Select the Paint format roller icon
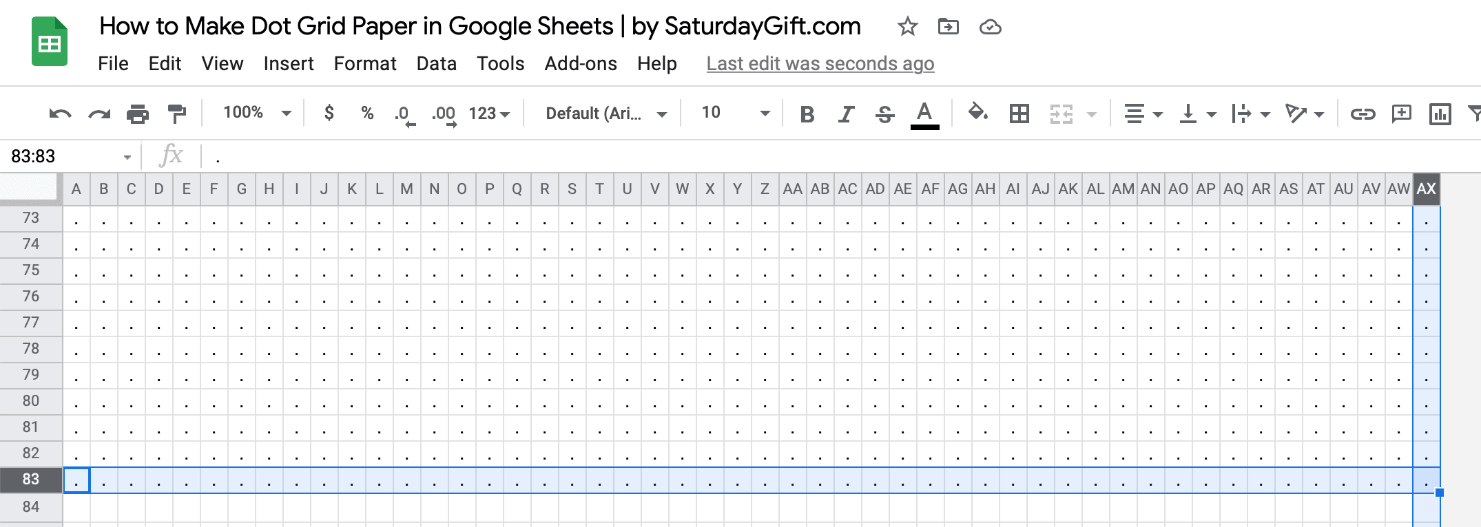The image size is (1481, 527). [x=177, y=114]
